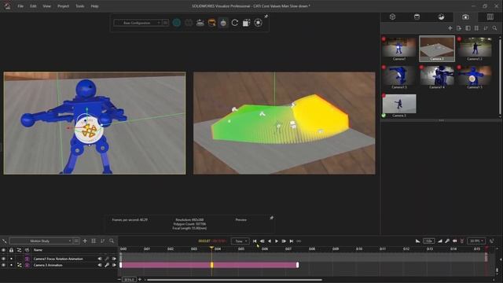The height and width of the screenshot is (283, 503).
Task: Play the animation forward
Action: tap(277, 241)
